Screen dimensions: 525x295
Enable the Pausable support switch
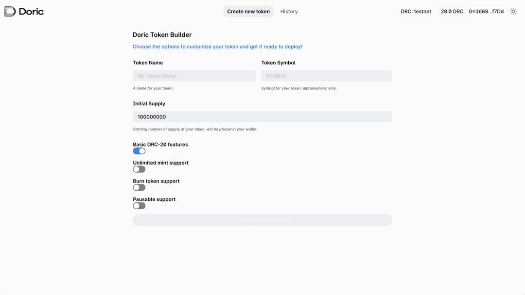[139, 206]
